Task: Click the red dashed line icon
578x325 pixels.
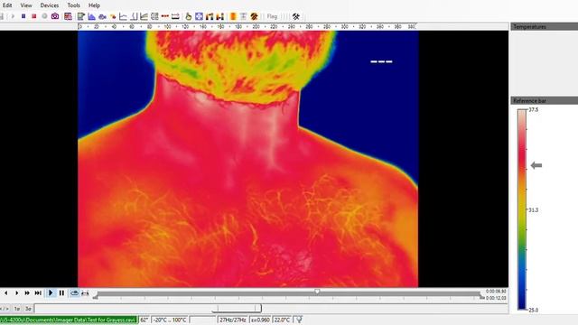Action: point(164,16)
